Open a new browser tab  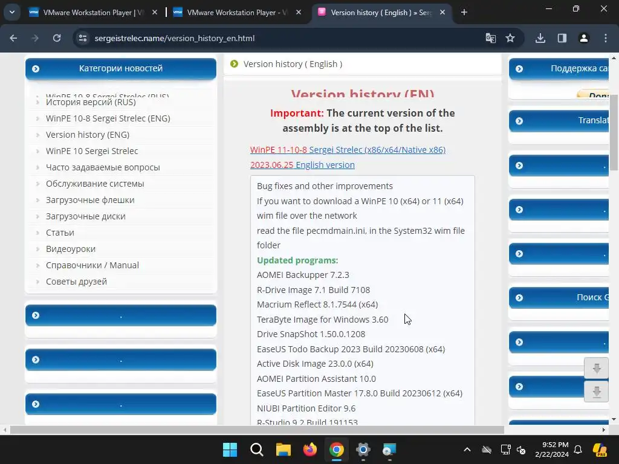point(464,13)
